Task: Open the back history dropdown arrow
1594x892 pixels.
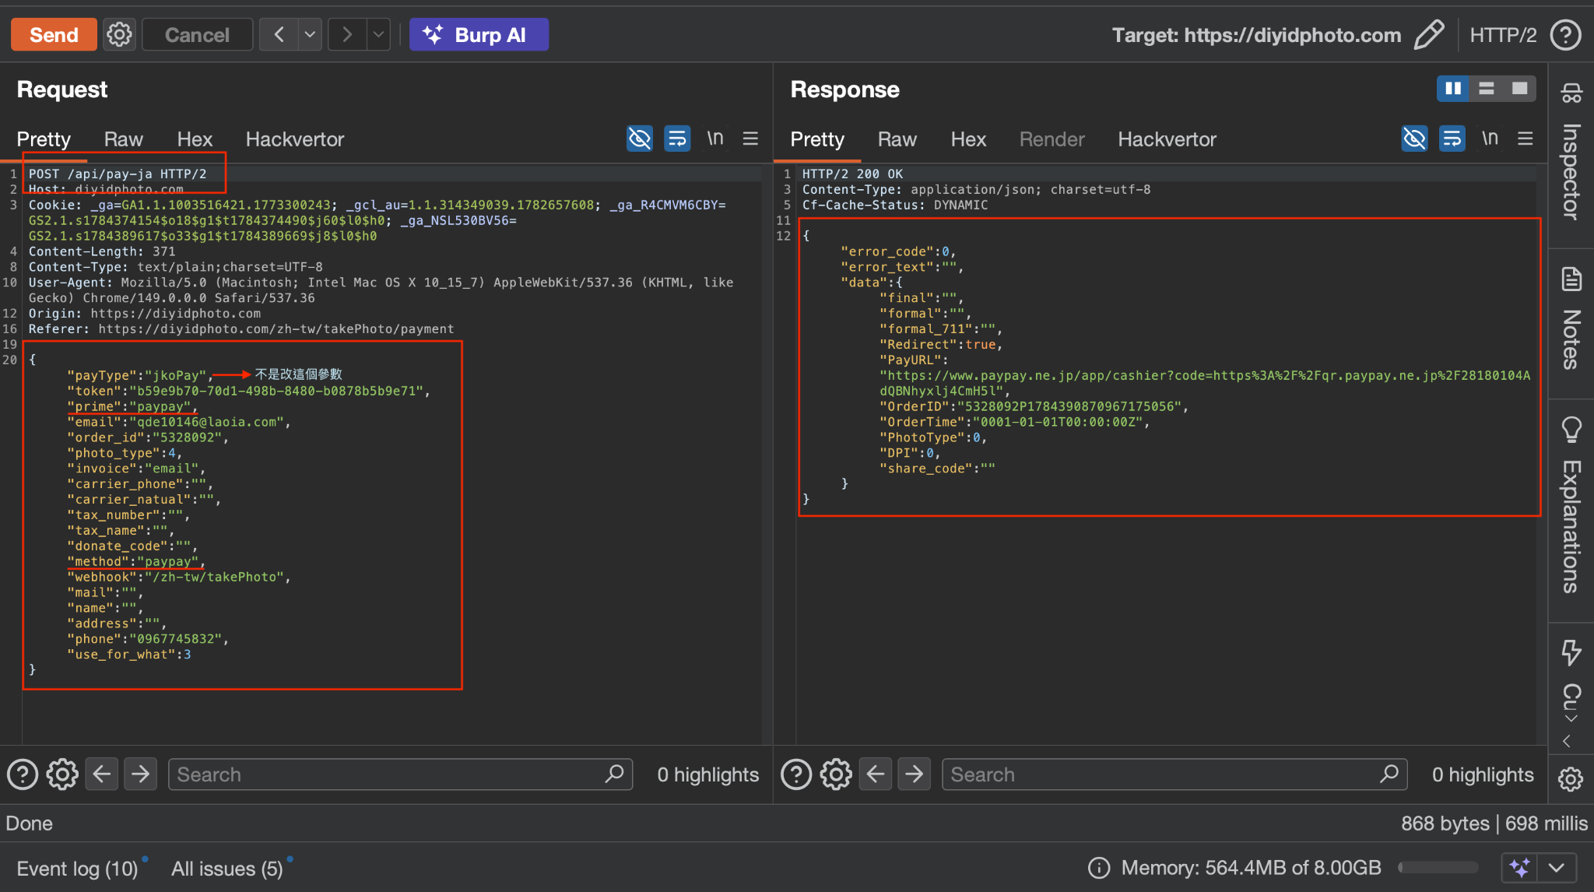Action: click(x=311, y=35)
